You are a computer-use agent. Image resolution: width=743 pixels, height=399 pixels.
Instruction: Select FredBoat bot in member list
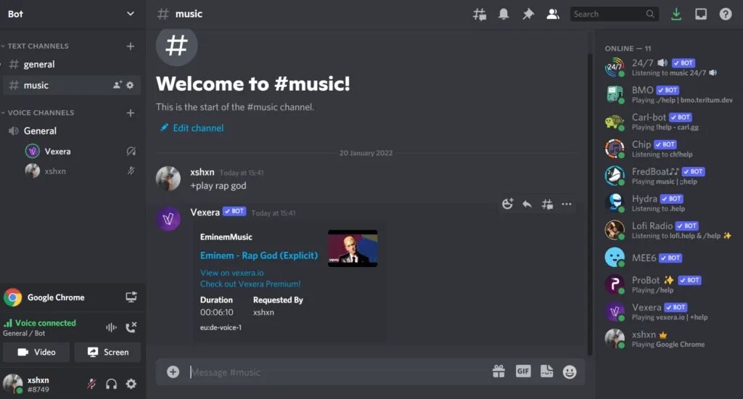point(669,176)
